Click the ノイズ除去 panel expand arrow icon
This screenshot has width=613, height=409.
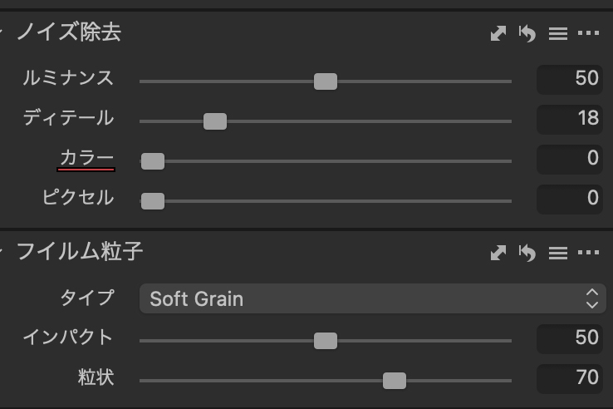[498, 33]
